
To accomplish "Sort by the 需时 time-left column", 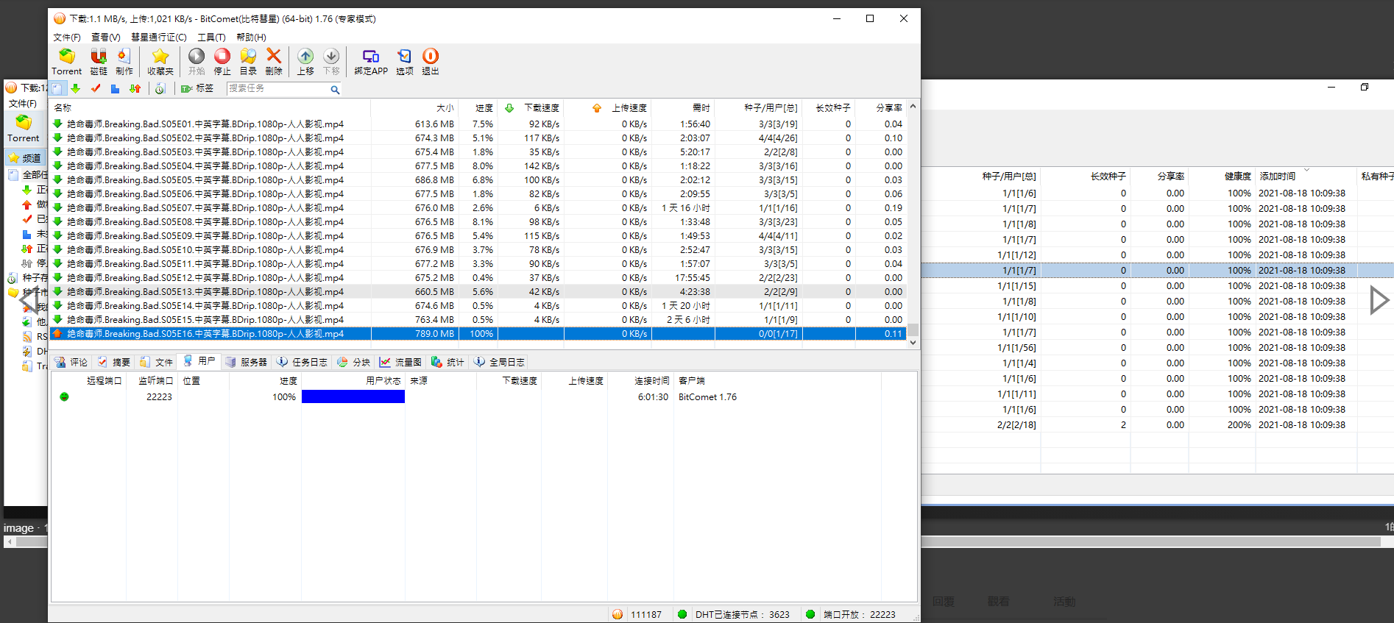I will tap(684, 107).
